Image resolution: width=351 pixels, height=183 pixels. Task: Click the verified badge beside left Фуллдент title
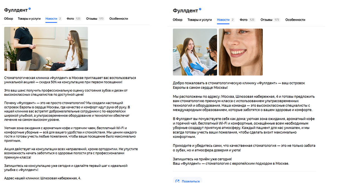coord(30,9)
